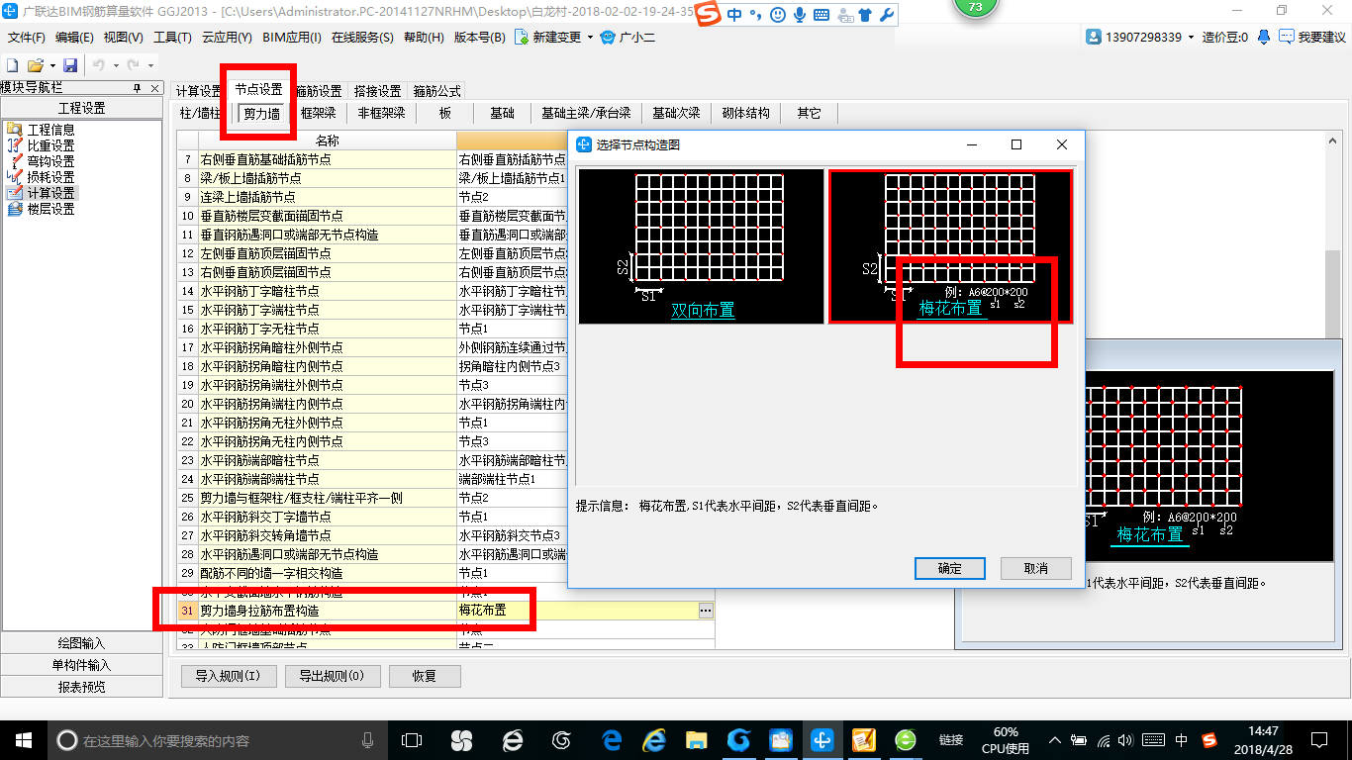1352x760 pixels.
Task: Click the 新建变更 document icon
Action: click(522, 37)
